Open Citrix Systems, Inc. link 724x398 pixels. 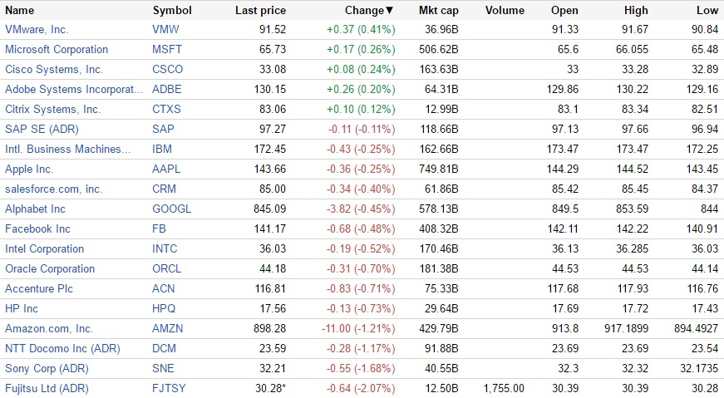coord(52,110)
